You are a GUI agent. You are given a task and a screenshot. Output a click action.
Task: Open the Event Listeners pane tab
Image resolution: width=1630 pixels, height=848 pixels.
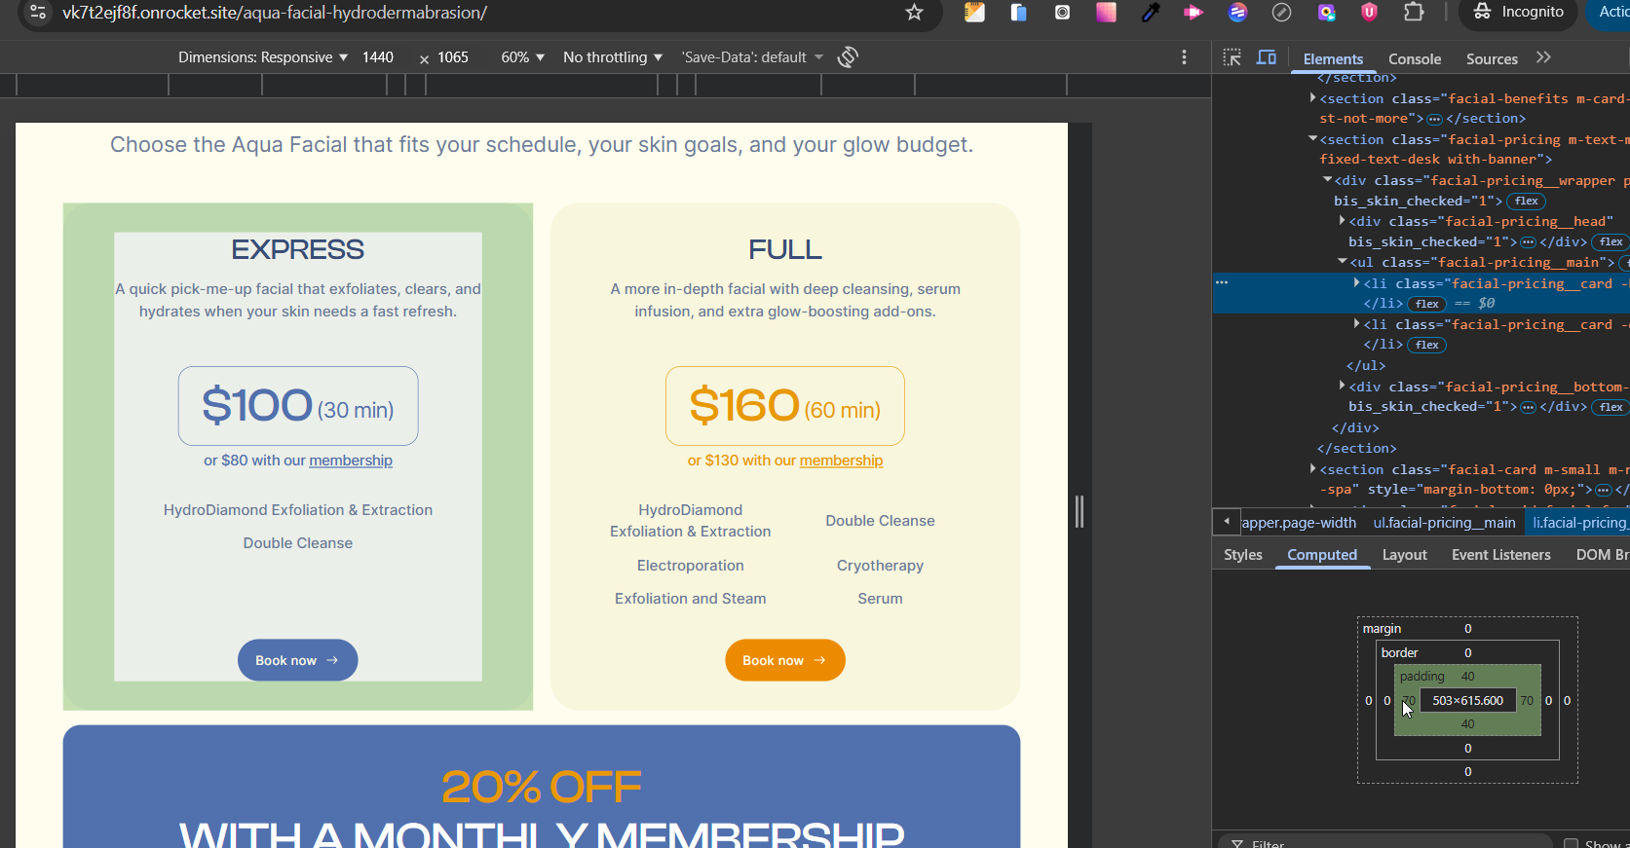pyautogui.click(x=1500, y=555)
